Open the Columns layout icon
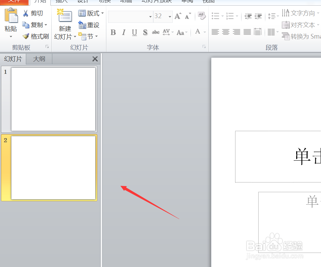Image resolution: width=321 pixels, height=267 pixels. click(271, 32)
